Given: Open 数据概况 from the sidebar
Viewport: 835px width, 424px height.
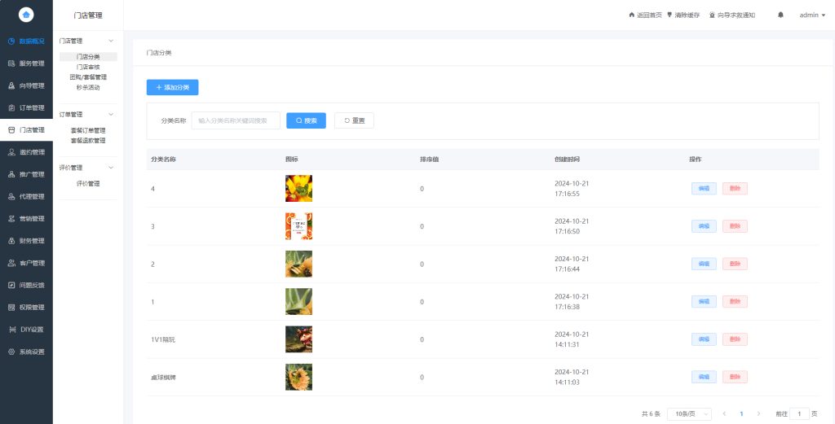Looking at the screenshot, I should pyautogui.click(x=26, y=41).
